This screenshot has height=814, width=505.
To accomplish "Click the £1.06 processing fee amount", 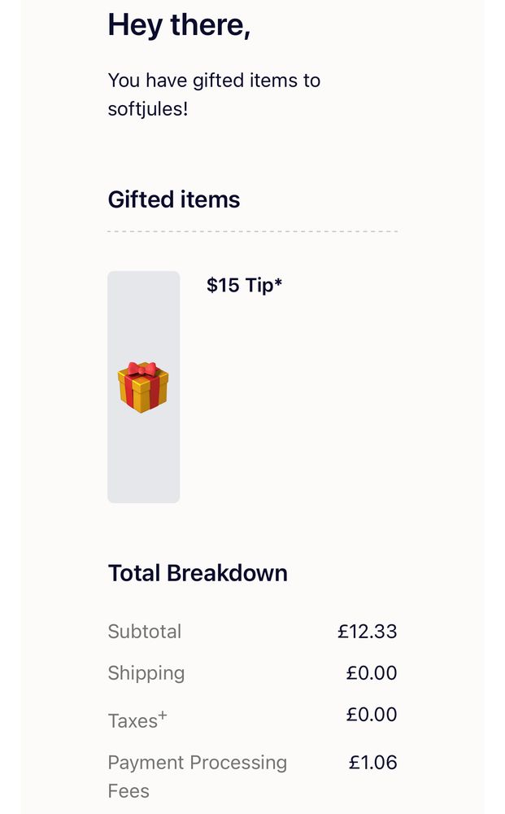I will pos(372,763).
